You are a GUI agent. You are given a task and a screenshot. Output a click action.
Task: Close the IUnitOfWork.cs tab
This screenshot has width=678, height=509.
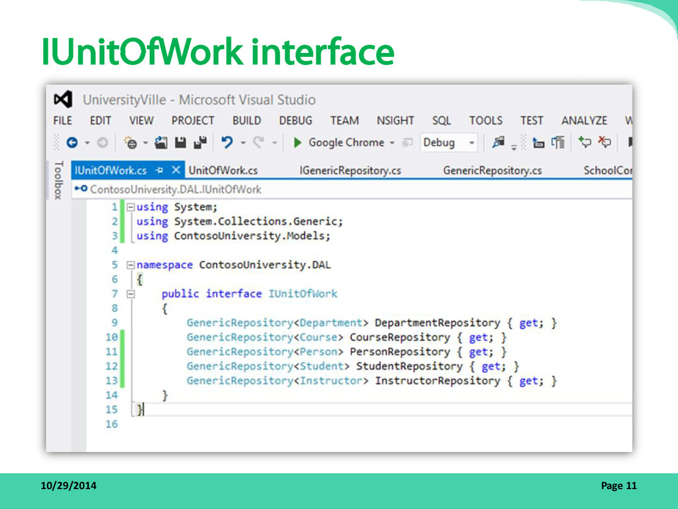pos(175,170)
